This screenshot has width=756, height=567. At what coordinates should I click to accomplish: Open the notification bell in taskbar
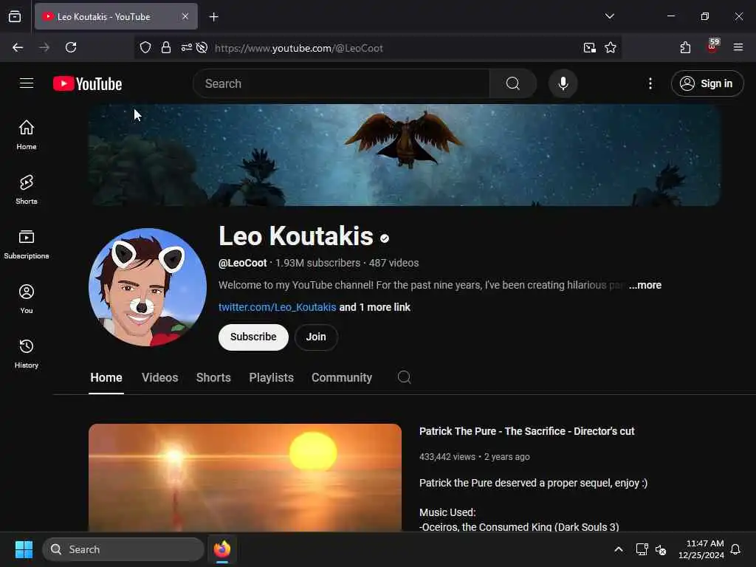735,549
